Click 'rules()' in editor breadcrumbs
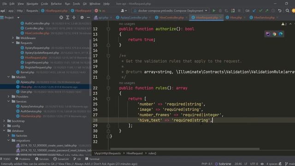Screen dimensions: 295x166 click(152, 154)
